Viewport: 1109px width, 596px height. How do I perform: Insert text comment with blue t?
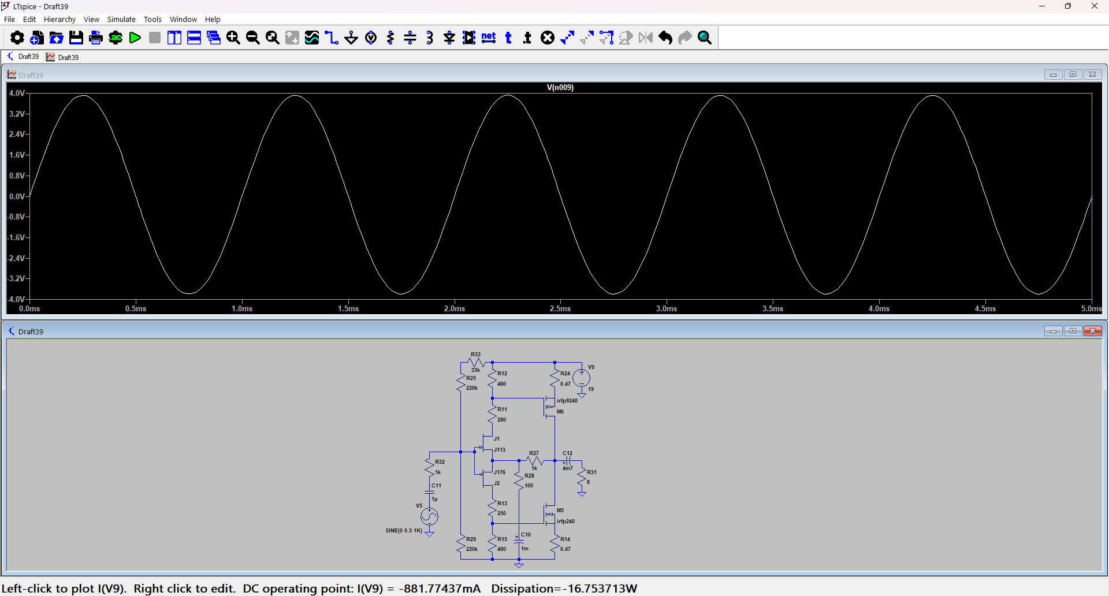[x=508, y=38]
